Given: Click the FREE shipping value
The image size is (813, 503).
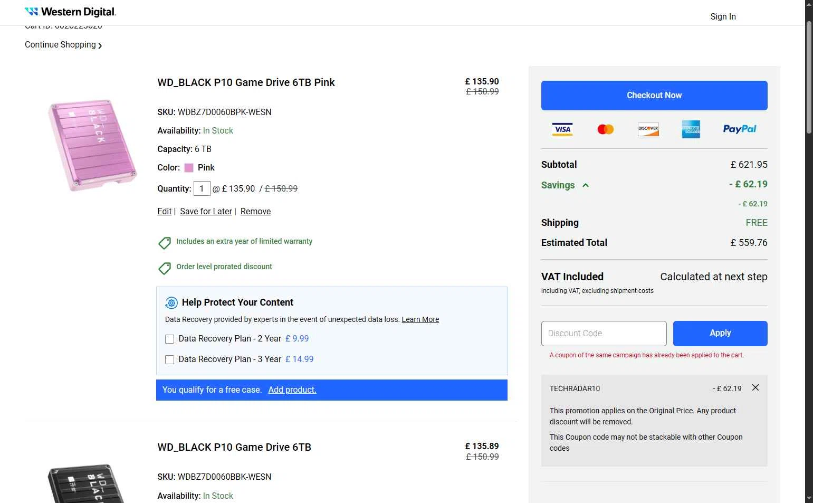Looking at the screenshot, I should [x=757, y=223].
